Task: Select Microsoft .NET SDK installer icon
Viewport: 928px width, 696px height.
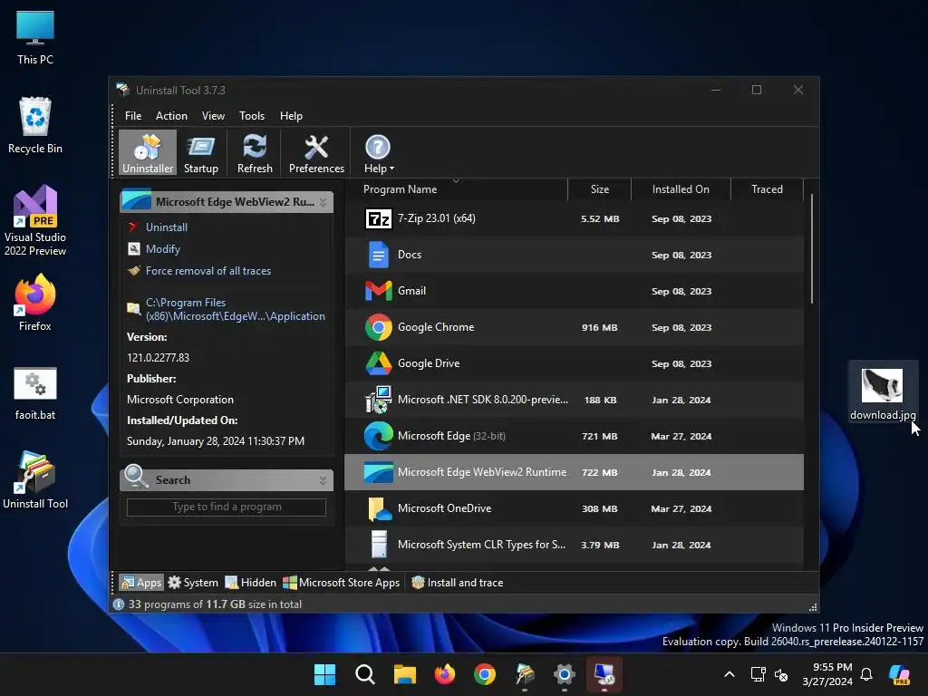Action: coord(379,400)
